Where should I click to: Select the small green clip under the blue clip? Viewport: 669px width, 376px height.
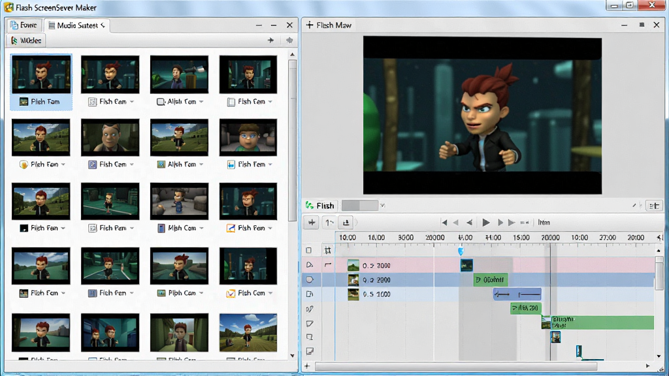tap(526, 308)
